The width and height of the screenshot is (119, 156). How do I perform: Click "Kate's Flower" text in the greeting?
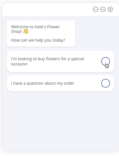[47, 27]
